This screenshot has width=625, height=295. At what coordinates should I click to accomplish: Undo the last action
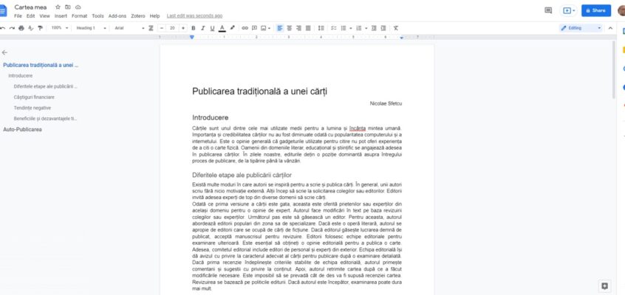tap(3, 28)
